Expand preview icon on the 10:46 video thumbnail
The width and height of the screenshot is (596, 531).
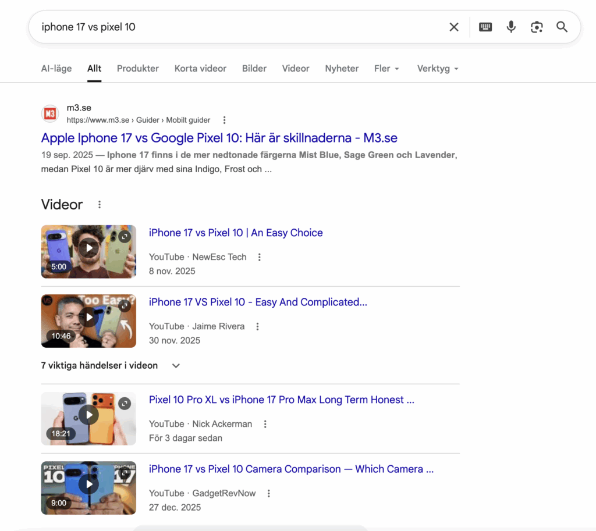125,306
